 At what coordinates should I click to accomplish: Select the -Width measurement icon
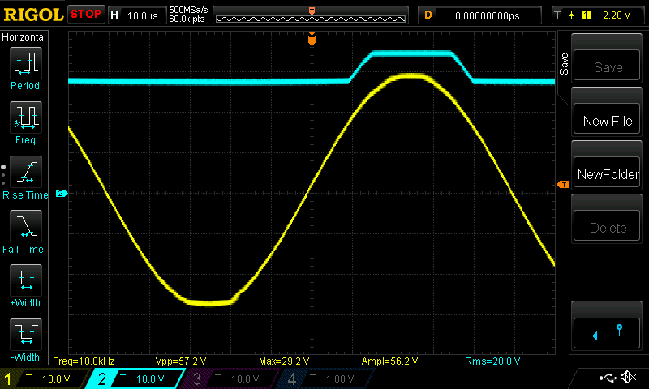click(26, 334)
